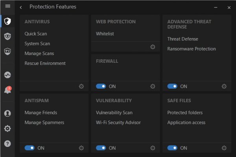Open the Help question mark icon
Image resolution: width=236 pixels, height=157 pixels.
[7, 144]
